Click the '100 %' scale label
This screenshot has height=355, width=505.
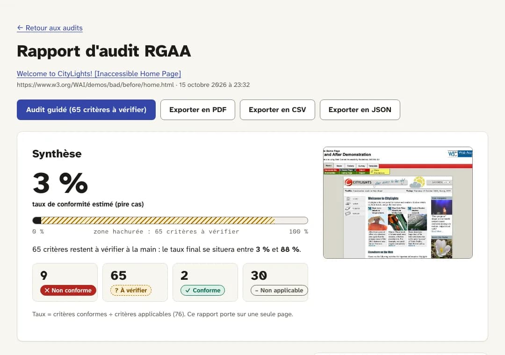298,231
